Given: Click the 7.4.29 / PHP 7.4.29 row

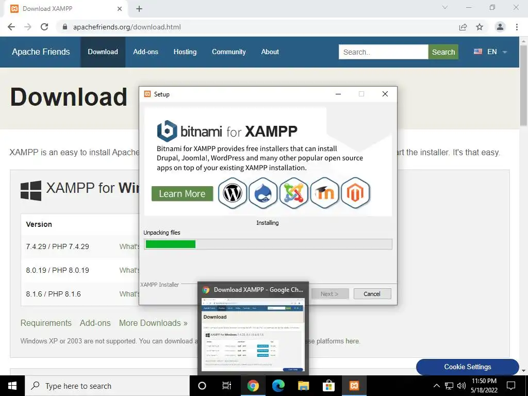Looking at the screenshot, I should tap(80, 246).
